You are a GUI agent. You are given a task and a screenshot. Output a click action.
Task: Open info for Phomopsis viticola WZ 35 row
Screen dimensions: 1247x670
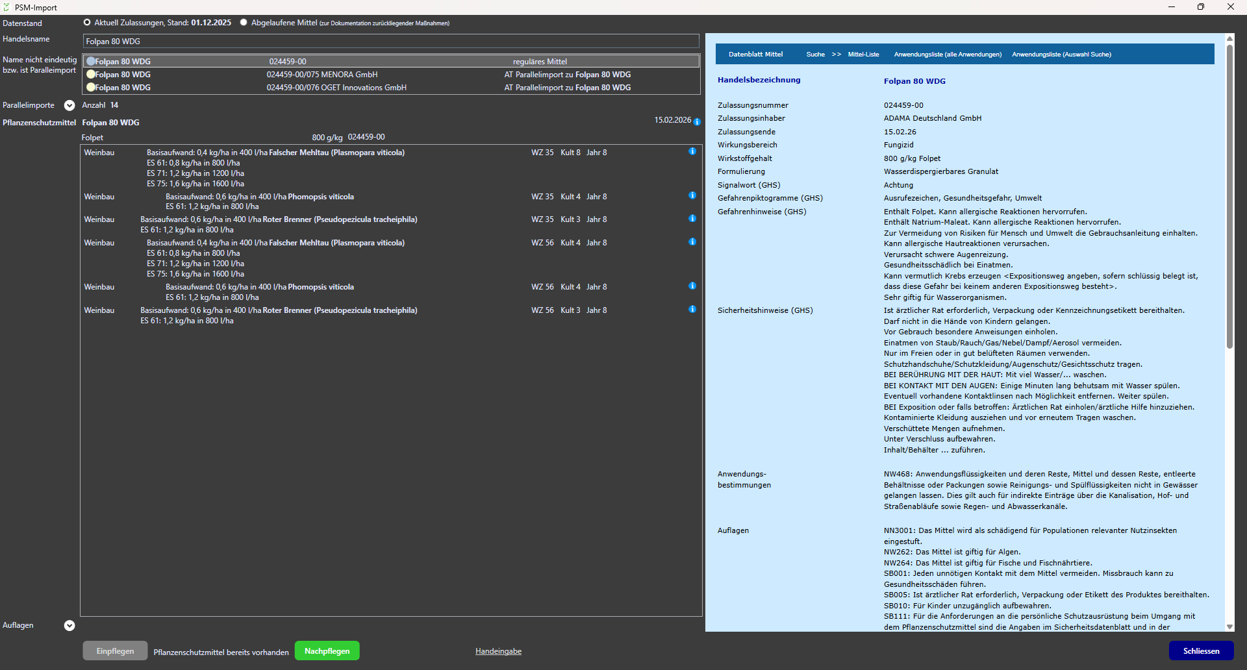[x=692, y=195]
